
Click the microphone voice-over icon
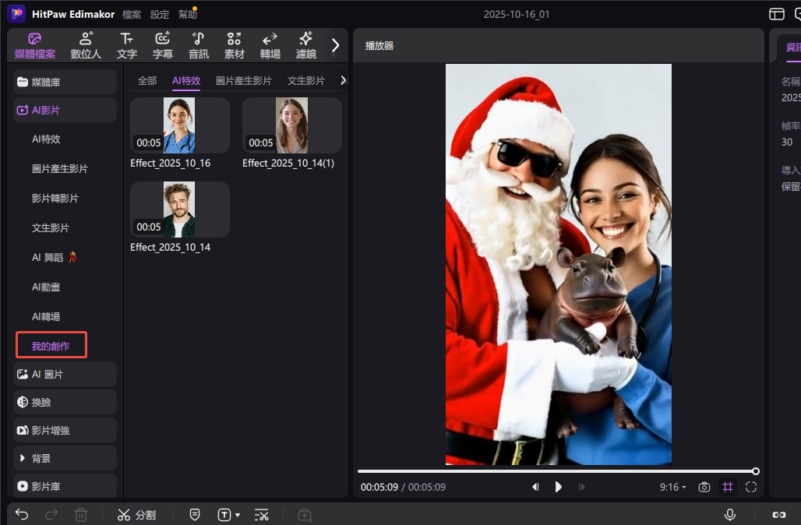pyautogui.click(x=730, y=515)
